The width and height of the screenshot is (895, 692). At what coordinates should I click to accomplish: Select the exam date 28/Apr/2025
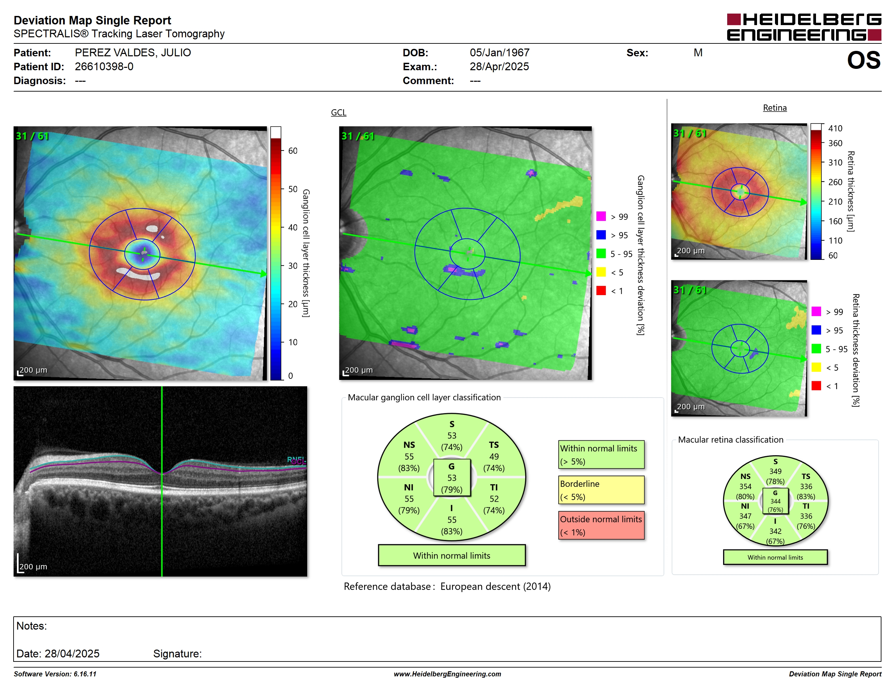(499, 66)
